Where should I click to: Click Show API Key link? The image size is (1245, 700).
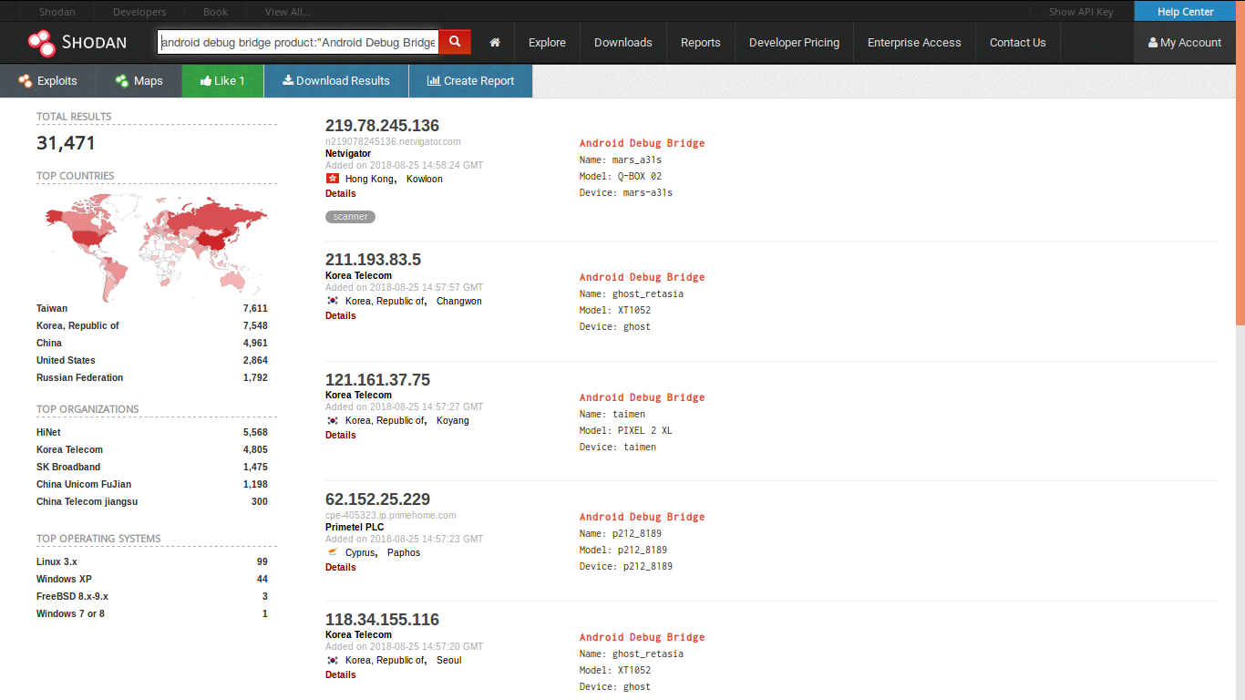pyautogui.click(x=1081, y=12)
